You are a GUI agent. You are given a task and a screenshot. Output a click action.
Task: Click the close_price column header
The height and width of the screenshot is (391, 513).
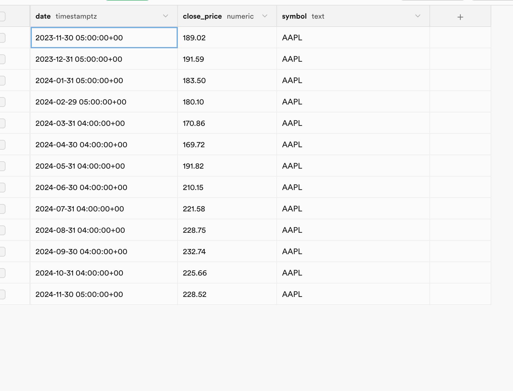pos(202,16)
